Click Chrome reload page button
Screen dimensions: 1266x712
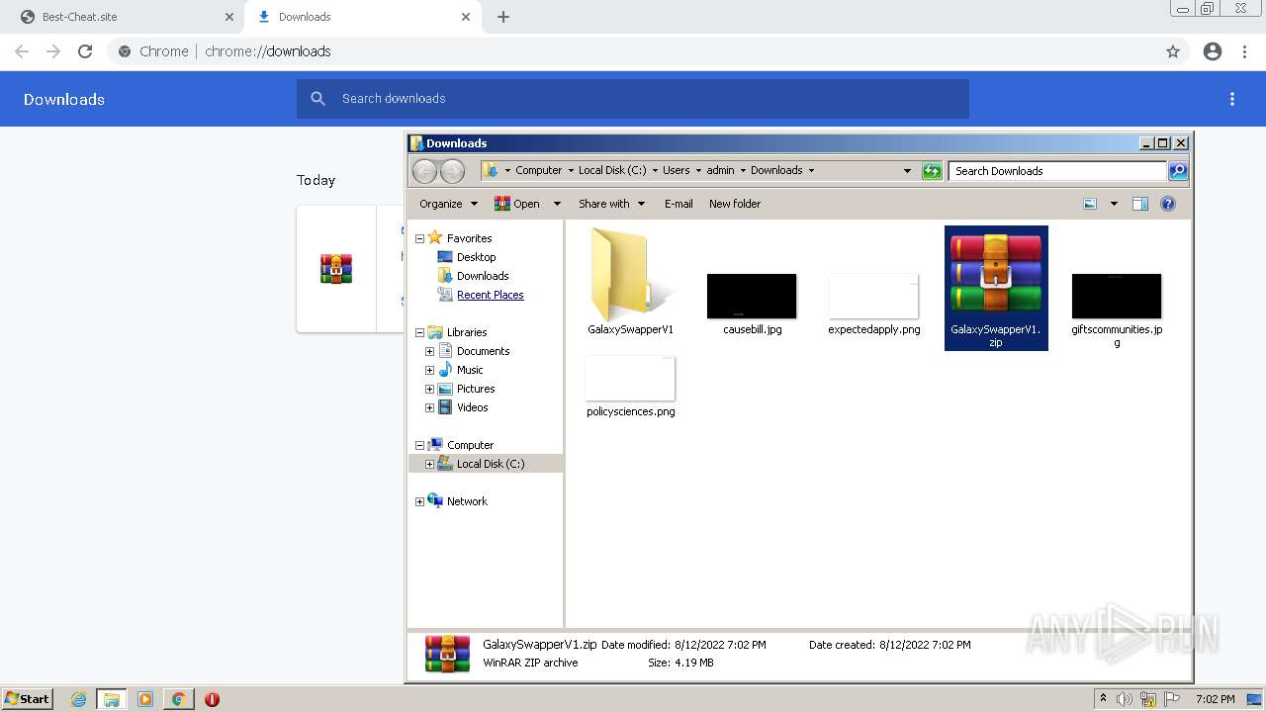pyautogui.click(x=85, y=51)
